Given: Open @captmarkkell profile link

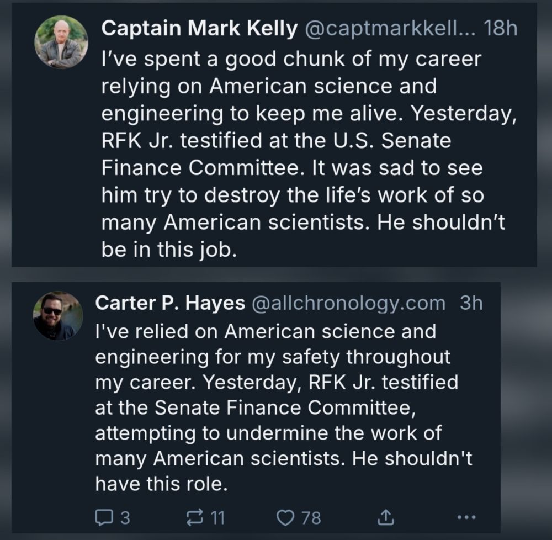Looking at the screenshot, I should 389,28.
